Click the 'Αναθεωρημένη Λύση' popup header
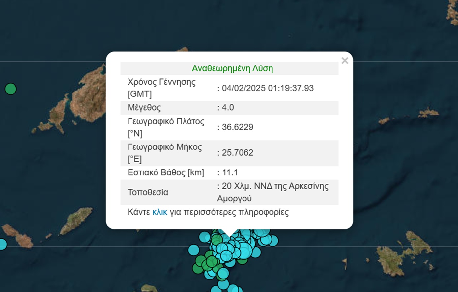The image size is (458, 292). tap(232, 68)
